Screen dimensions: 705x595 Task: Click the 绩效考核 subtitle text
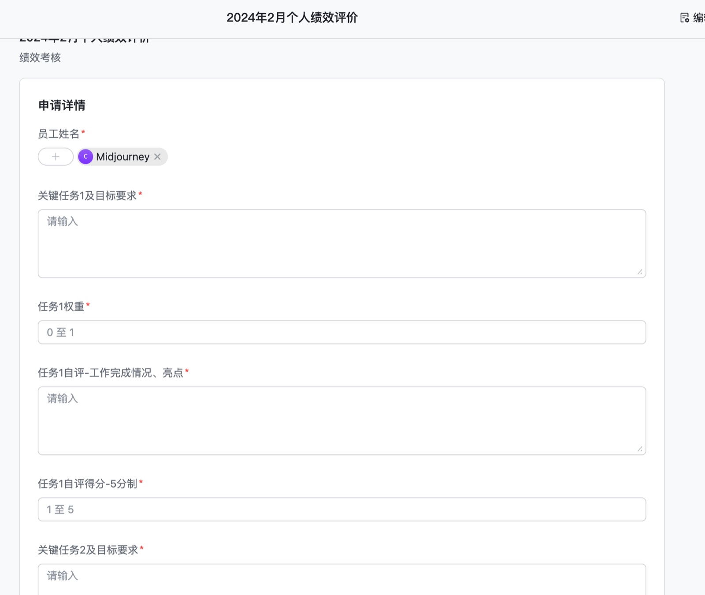[40, 58]
